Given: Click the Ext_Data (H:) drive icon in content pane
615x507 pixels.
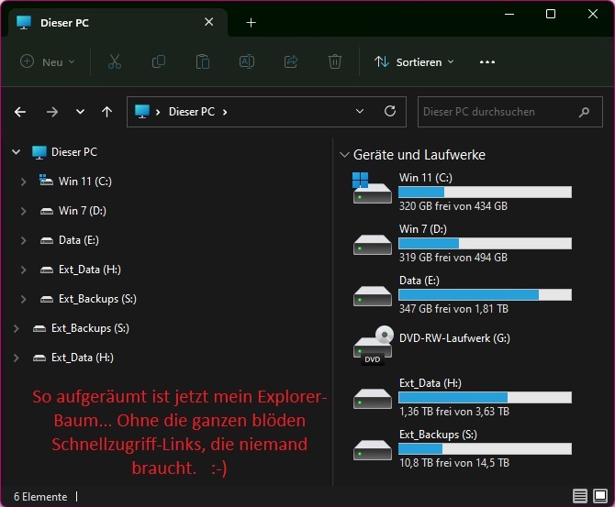Looking at the screenshot, I should (x=373, y=398).
